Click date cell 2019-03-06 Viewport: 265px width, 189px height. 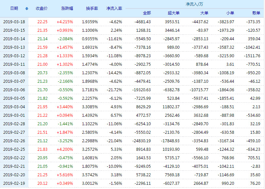pos(14,90)
